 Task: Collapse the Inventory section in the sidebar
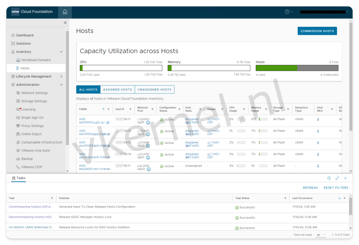coord(61,52)
